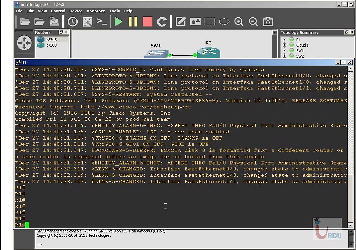Select Cloud 1 label in Topology Summary
This screenshot has width=356, height=250.
click(x=302, y=45)
